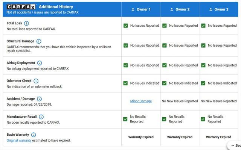Click the Structural Damage row label

tap(20, 41)
